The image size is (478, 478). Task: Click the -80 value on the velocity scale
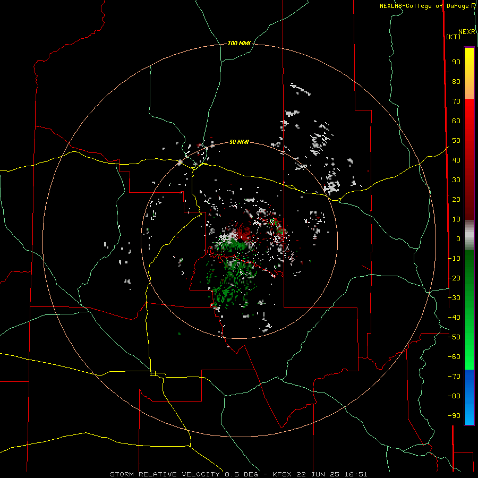click(454, 396)
